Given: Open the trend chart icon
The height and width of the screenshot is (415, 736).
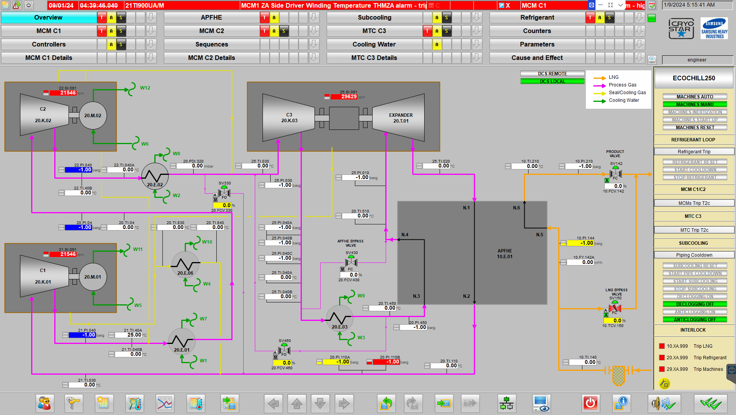Looking at the screenshot, I should pos(165,403).
